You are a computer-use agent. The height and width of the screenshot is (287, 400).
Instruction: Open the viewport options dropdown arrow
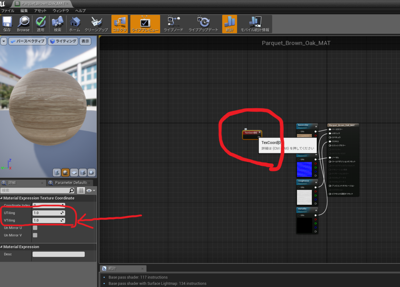coord(4,41)
